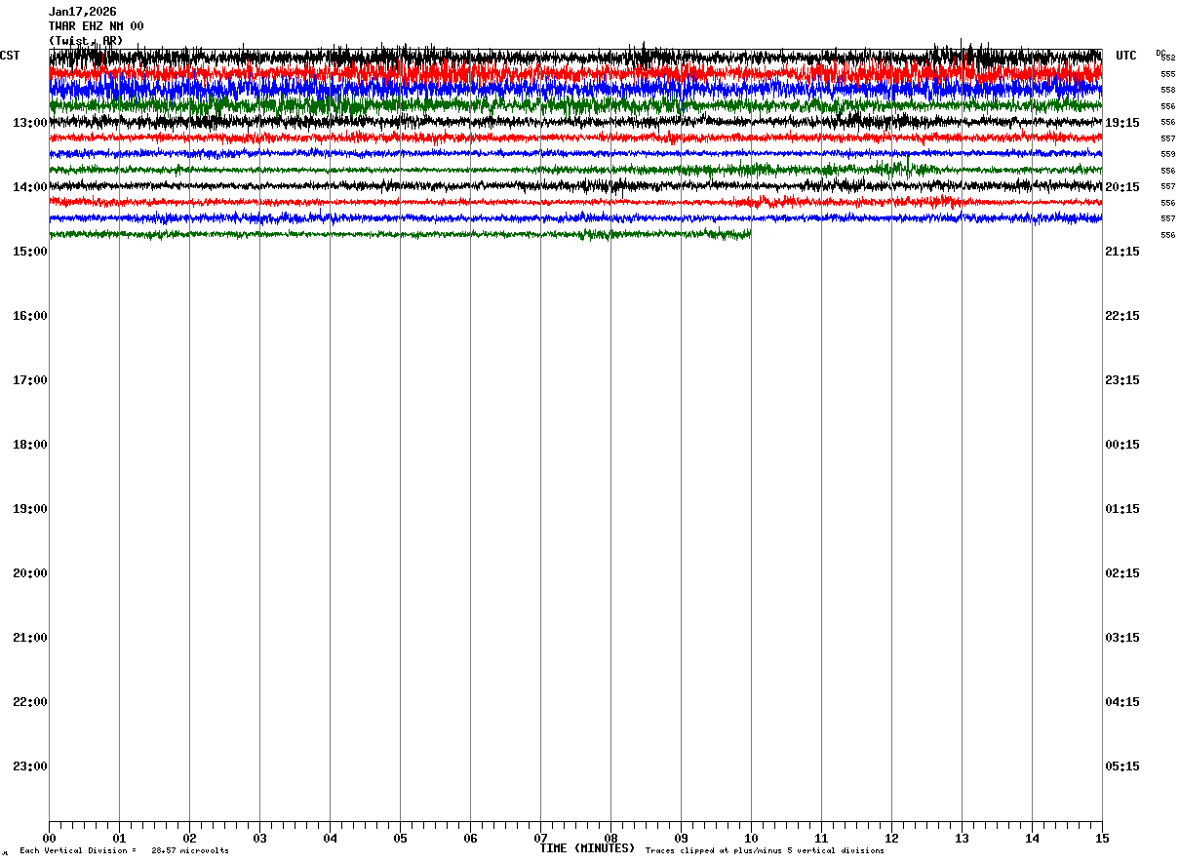Click the 14 minute axis tick label
Image resolution: width=1180 pixels, height=864 pixels.
(x=1032, y=839)
